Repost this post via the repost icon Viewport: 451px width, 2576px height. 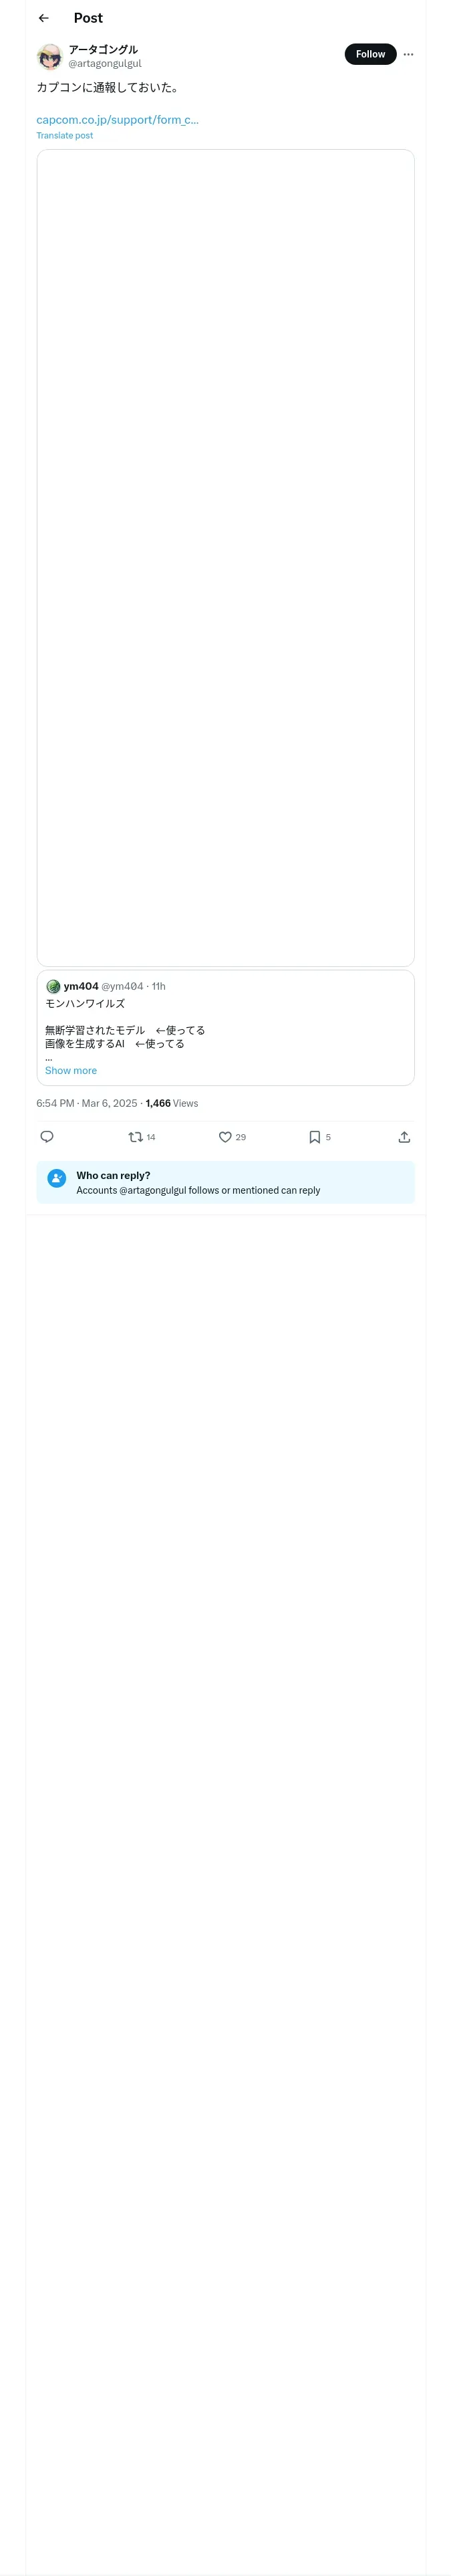136,1136
